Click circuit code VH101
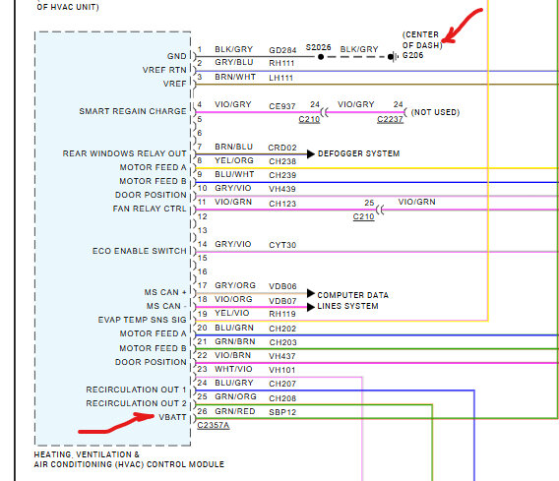Image resolution: width=559 pixels, height=481 pixels. (282, 370)
